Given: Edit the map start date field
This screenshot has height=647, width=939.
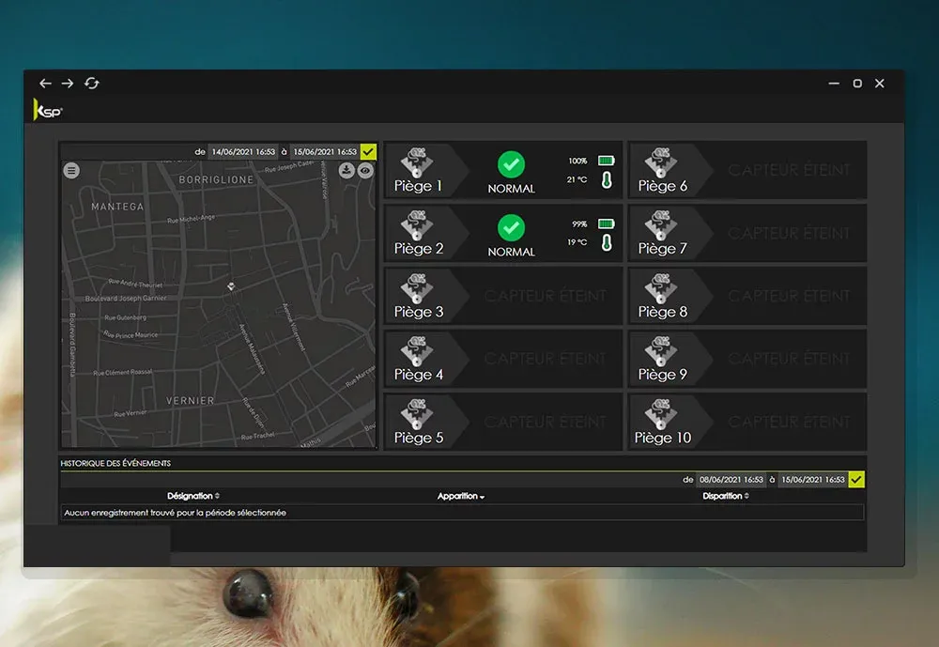Looking at the screenshot, I should (242, 151).
